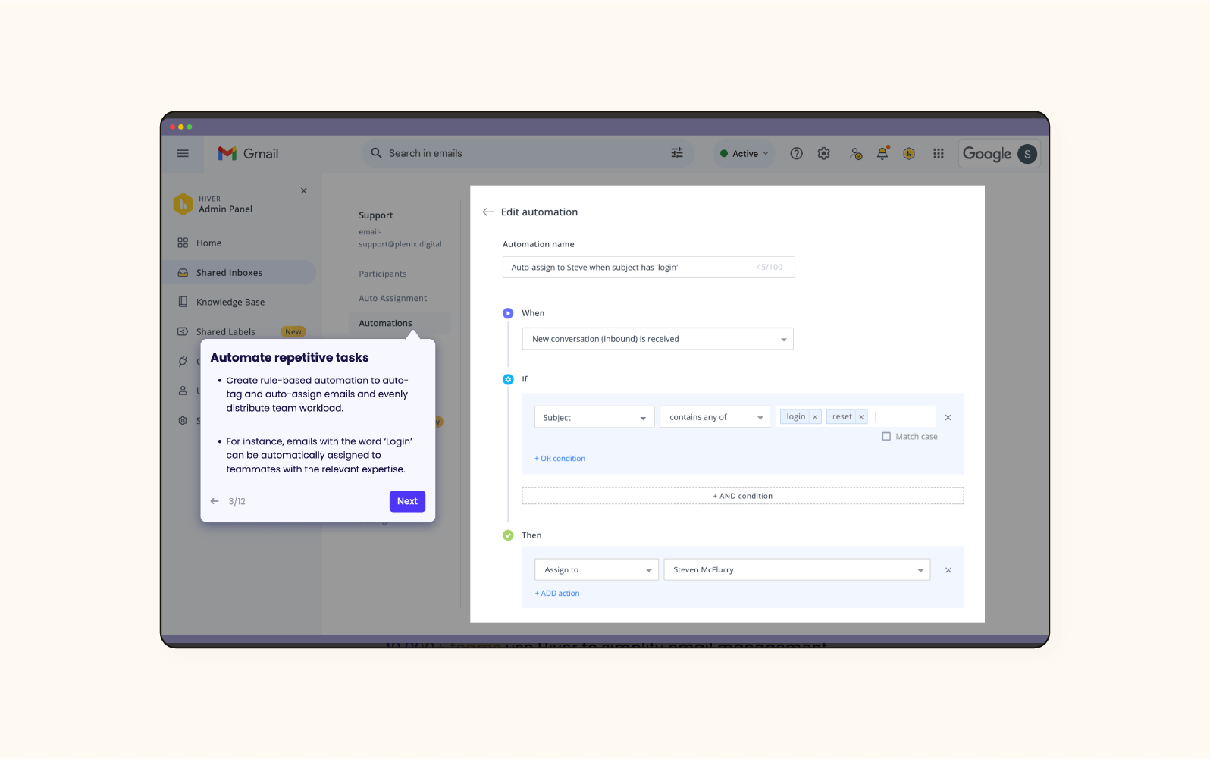This screenshot has width=1210, height=759.
Task: Go to previous tour step arrow
Action: pyautogui.click(x=215, y=501)
